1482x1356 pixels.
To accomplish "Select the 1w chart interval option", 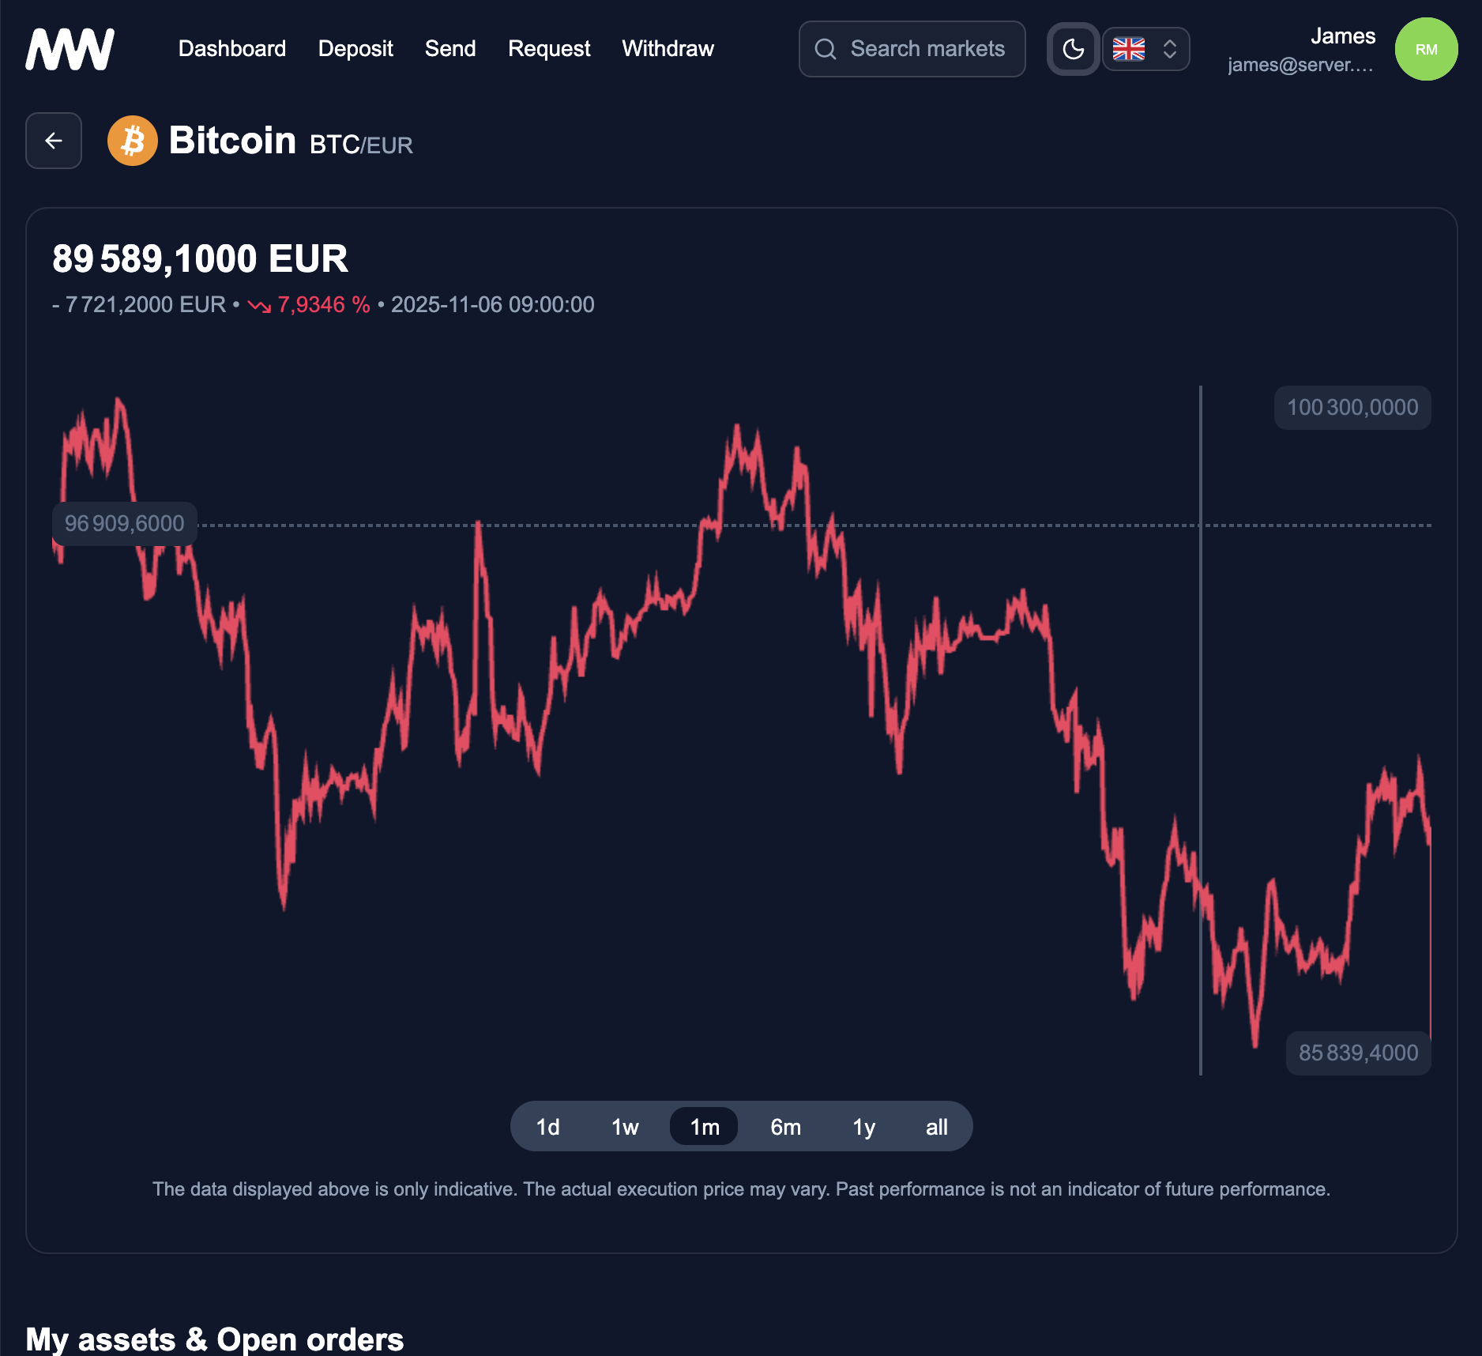I will [624, 1126].
